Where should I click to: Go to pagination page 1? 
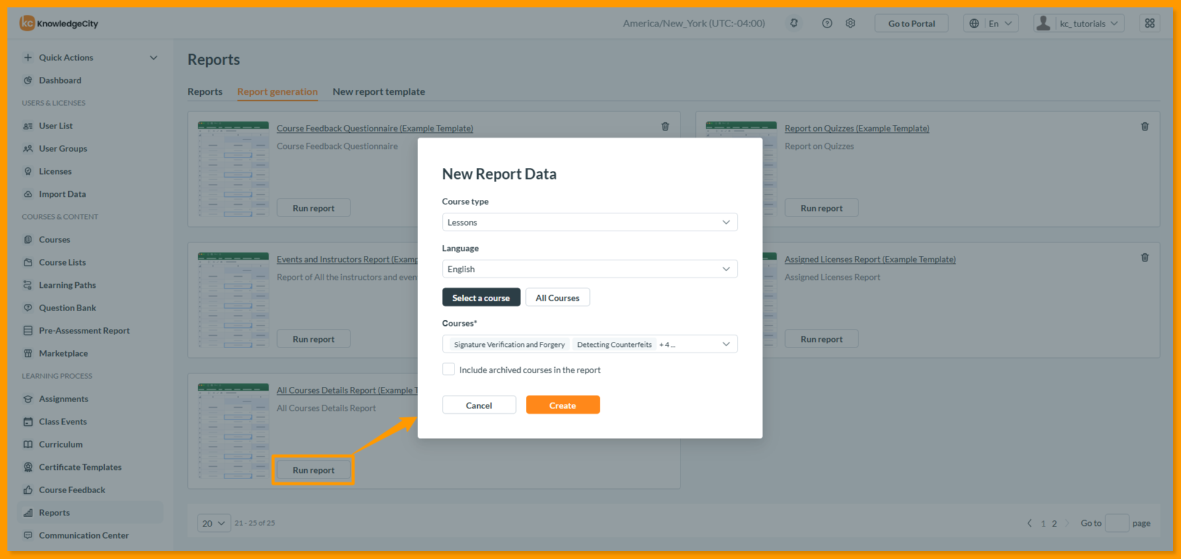coord(1043,523)
